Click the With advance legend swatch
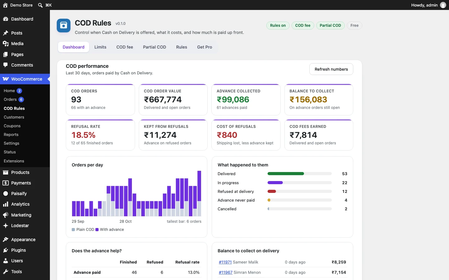The image size is (449, 280). pyautogui.click(x=97, y=230)
